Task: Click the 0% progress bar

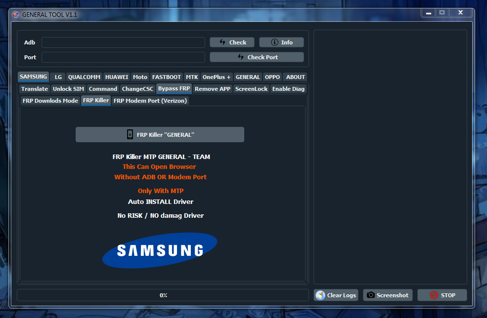Action: 163,295
